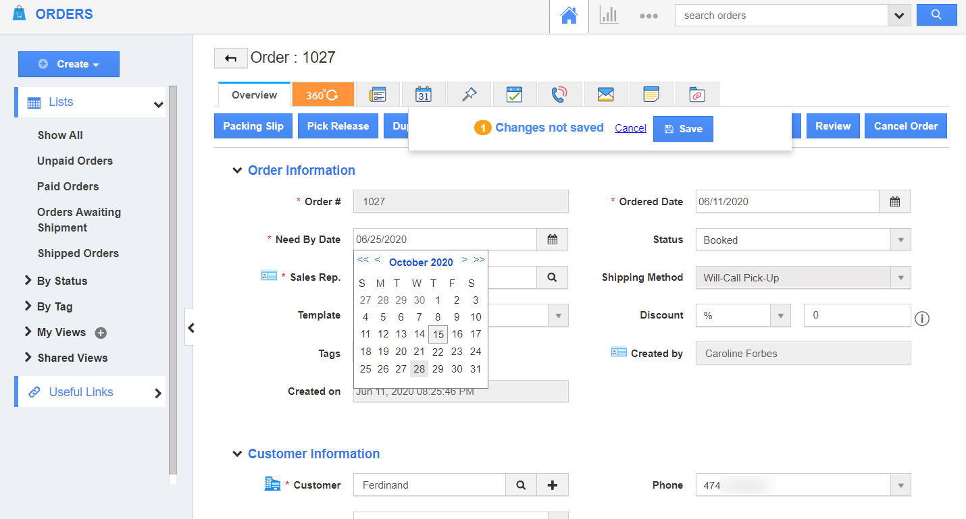Open the Calendar tab icon
Screen dimensions: 966x519
424,94
